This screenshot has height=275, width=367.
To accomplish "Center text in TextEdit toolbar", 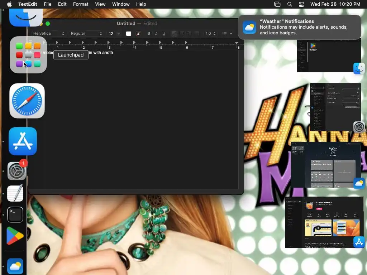I will [182, 34].
